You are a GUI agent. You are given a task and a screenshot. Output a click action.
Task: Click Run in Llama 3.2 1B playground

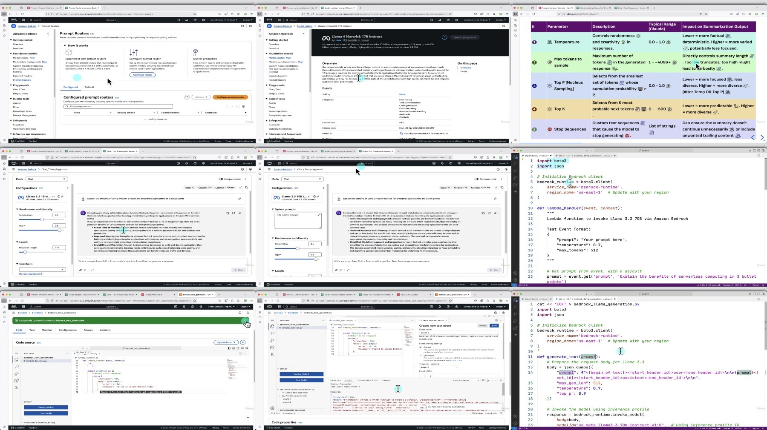pos(238,270)
